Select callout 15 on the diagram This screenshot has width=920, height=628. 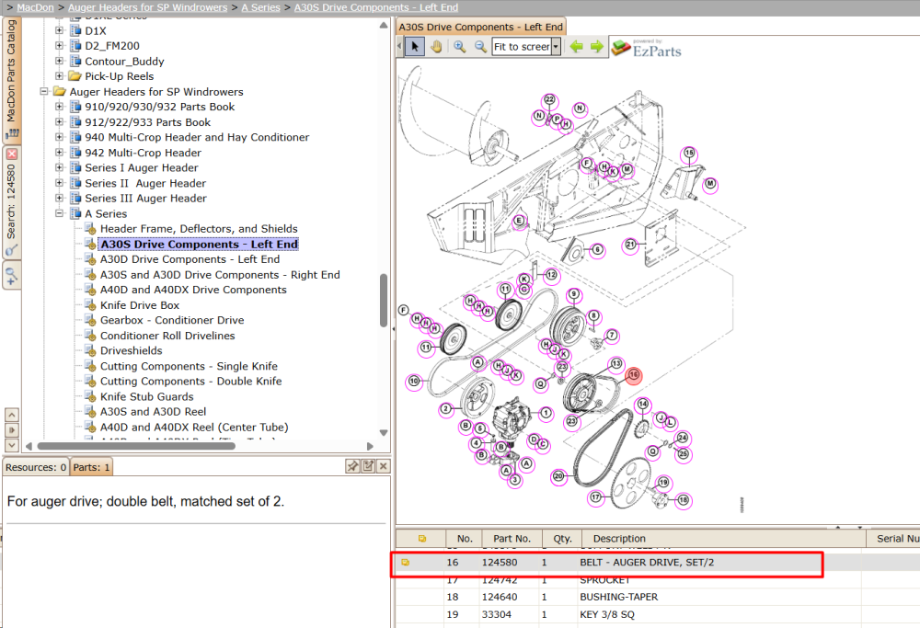click(x=689, y=153)
